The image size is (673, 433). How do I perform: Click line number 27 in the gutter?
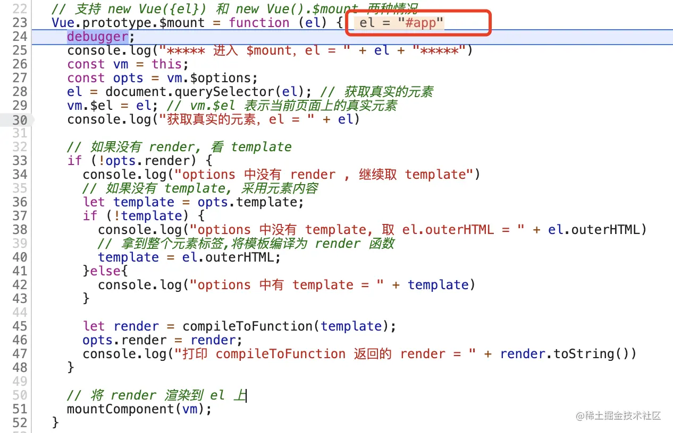(20, 78)
